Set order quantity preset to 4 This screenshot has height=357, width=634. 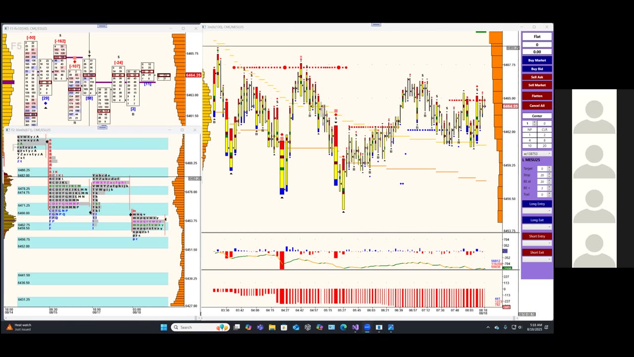pos(529,140)
